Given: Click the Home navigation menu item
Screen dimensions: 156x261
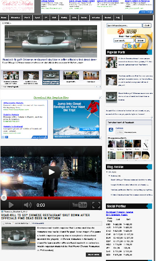Looking at the screenshot, I should 4,18.
